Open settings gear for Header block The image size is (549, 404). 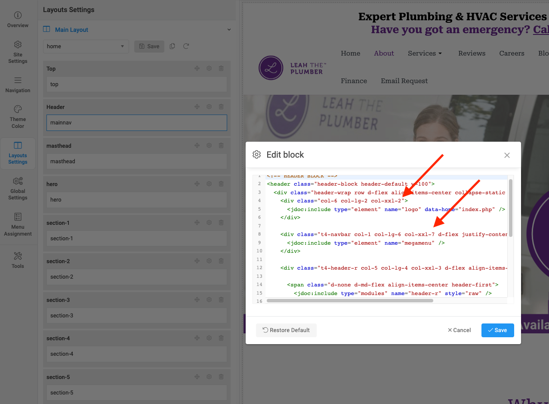pos(209,107)
